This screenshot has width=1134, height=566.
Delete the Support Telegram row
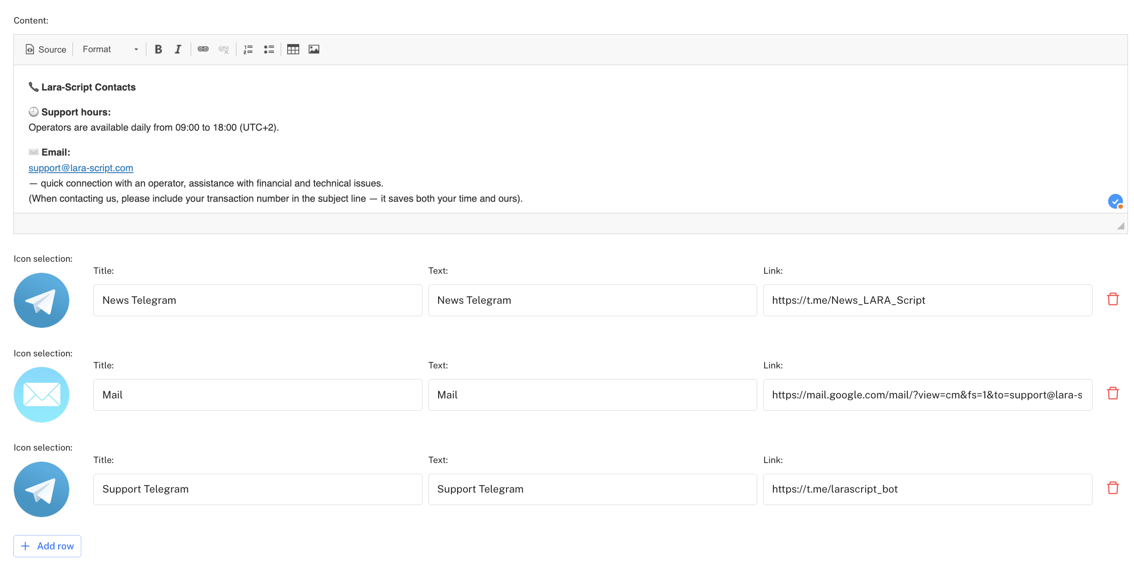coord(1113,488)
